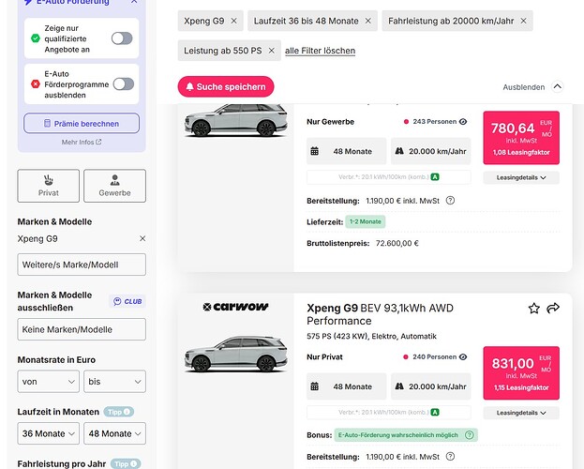Expand Leasingdetails for 780,64 offer

521,177
